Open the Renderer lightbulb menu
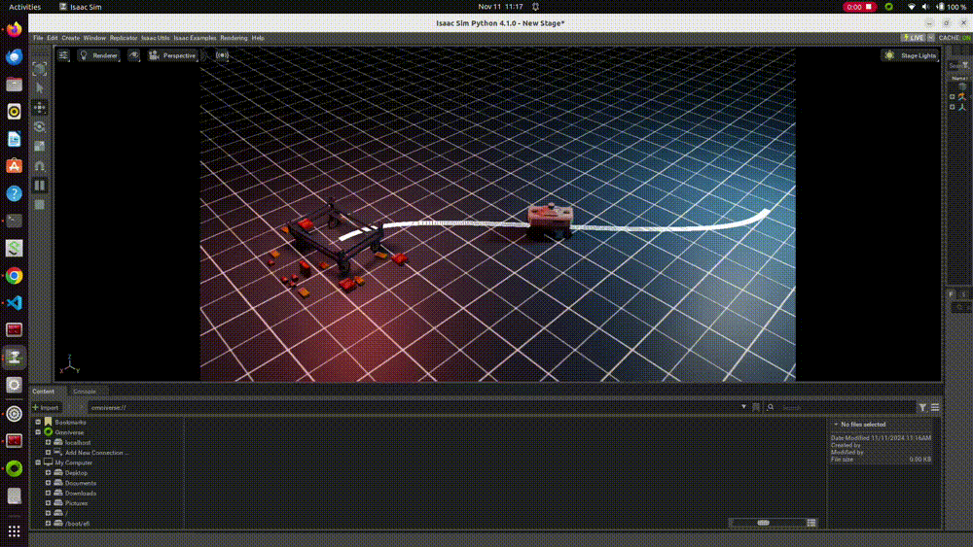Image resolution: width=973 pixels, height=547 pixels. [x=98, y=55]
